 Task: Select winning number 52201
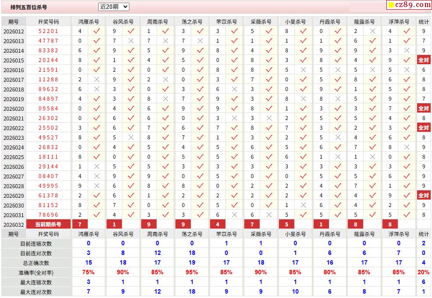(x=49, y=31)
